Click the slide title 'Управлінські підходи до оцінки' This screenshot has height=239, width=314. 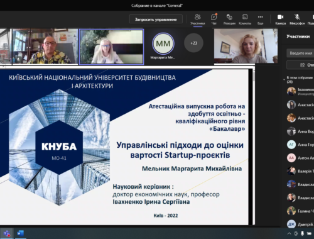tap(180, 145)
